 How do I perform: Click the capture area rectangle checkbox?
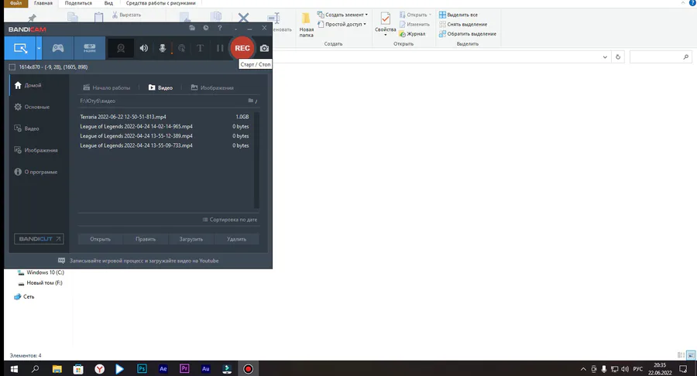[x=12, y=67]
